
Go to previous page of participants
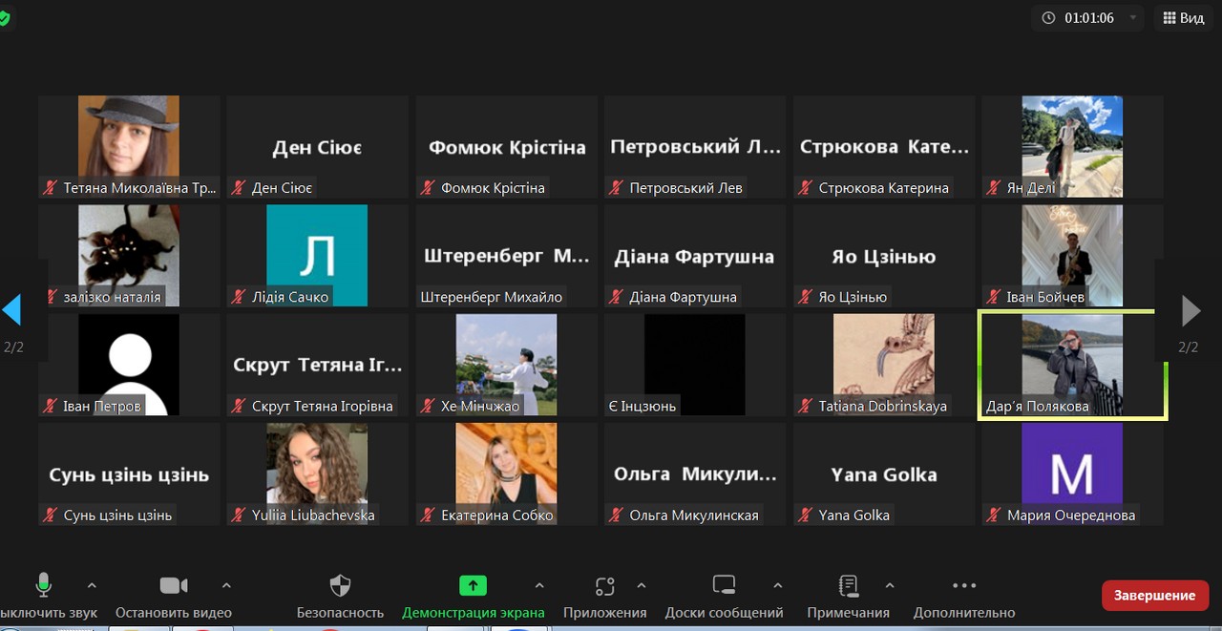point(11,311)
